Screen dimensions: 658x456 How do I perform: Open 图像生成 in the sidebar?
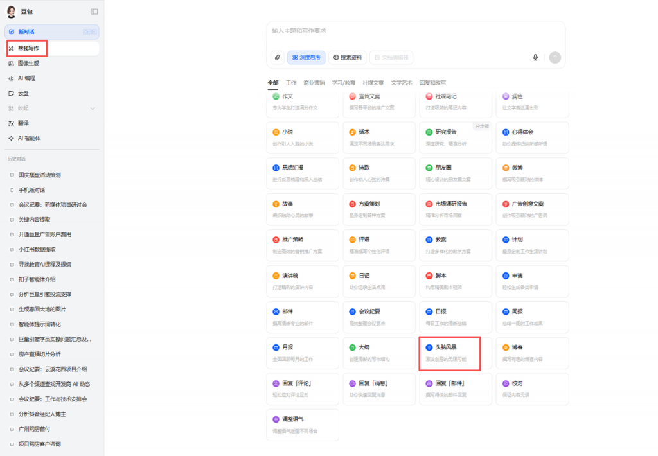pyautogui.click(x=28, y=64)
